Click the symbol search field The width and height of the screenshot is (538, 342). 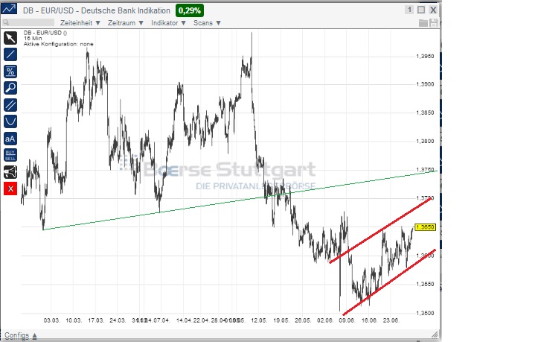point(28,22)
